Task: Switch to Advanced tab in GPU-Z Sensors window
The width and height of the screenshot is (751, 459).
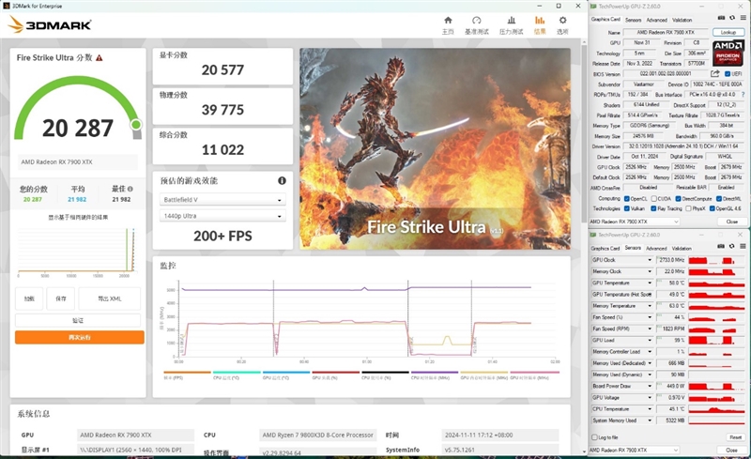Action: [x=656, y=248]
